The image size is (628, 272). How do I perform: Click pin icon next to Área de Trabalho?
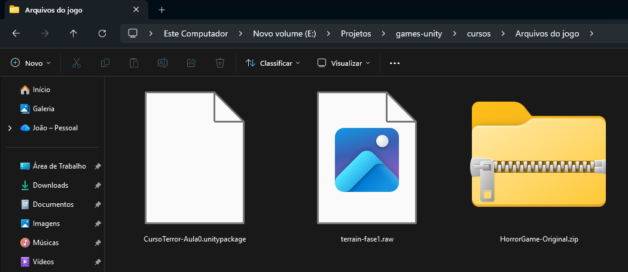pos(97,166)
